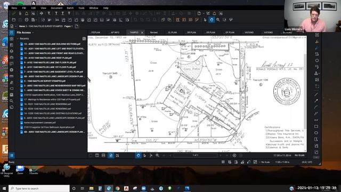Open the Tools menu
Viewport: 341px width, 192px height.
pos(82,8)
